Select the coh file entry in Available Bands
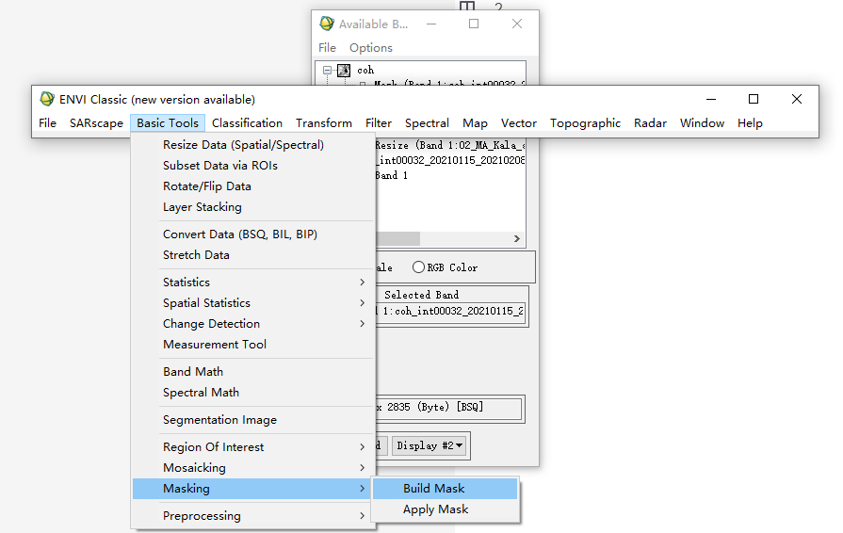 (365, 71)
